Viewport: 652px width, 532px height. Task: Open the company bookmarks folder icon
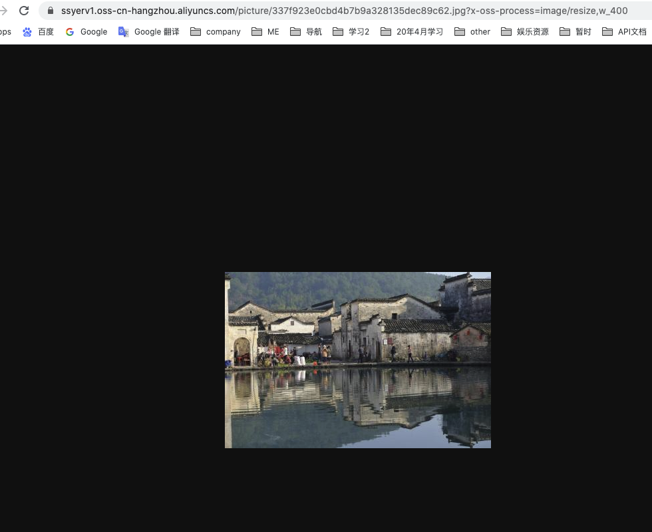[196, 31]
